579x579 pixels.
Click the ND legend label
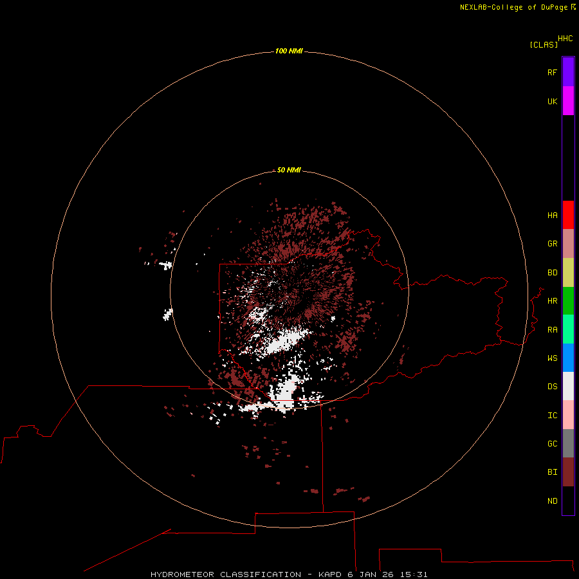tap(552, 501)
